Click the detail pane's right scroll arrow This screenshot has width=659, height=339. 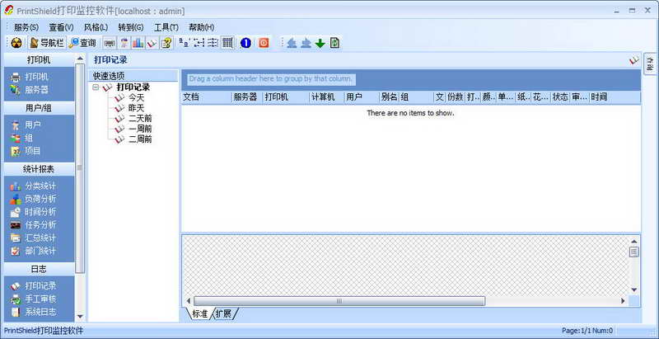pos(623,301)
